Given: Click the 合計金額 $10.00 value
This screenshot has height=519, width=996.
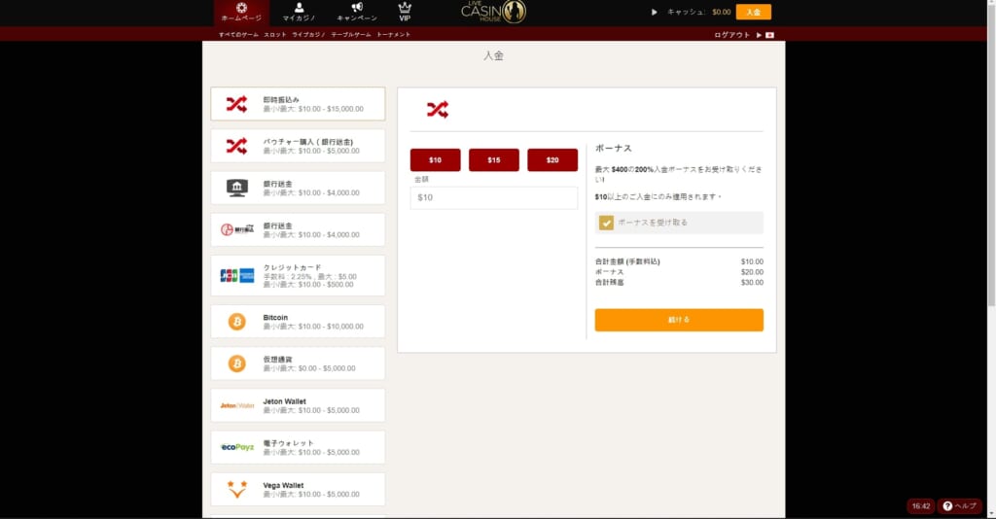Looking at the screenshot, I should (x=752, y=261).
